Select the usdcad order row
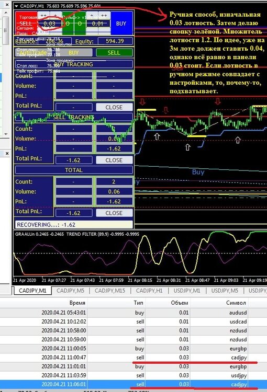Screen dimensions: 267x392 click(133, 321)
